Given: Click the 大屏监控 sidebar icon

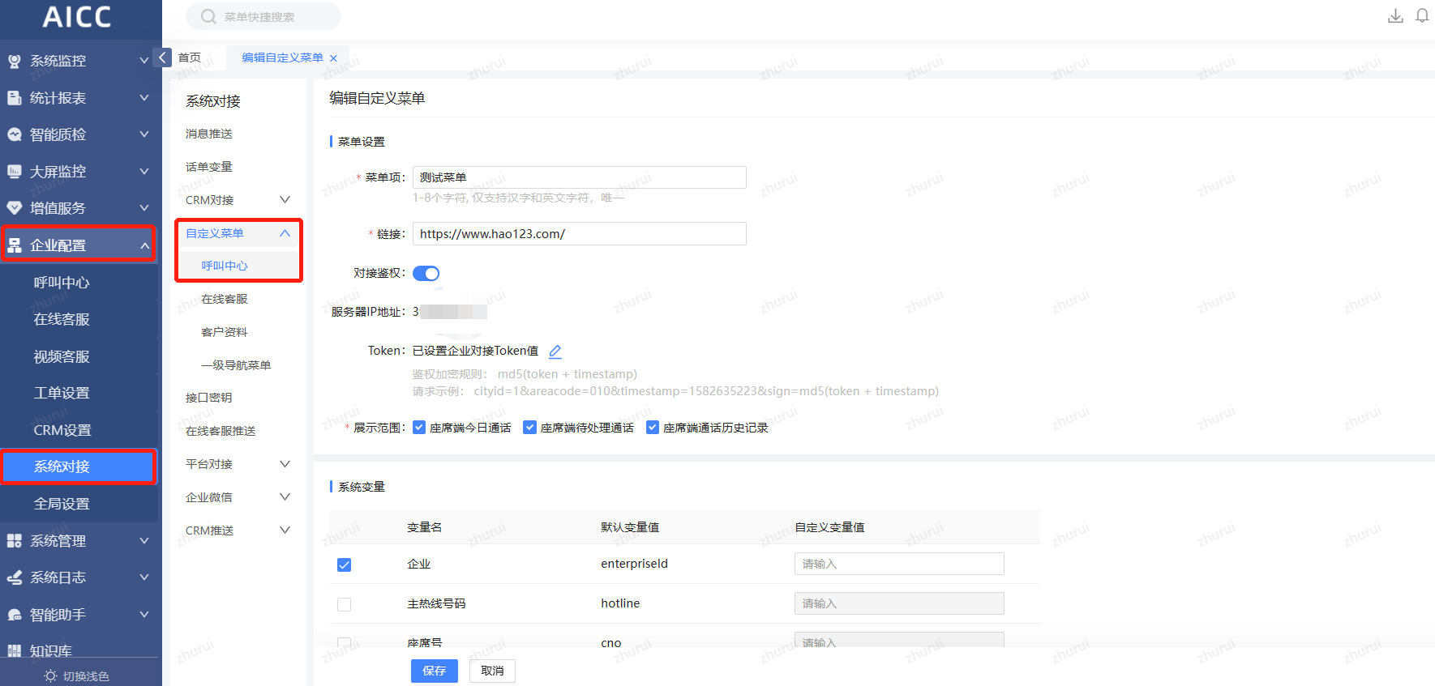Looking at the screenshot, I should click(15, 172).
